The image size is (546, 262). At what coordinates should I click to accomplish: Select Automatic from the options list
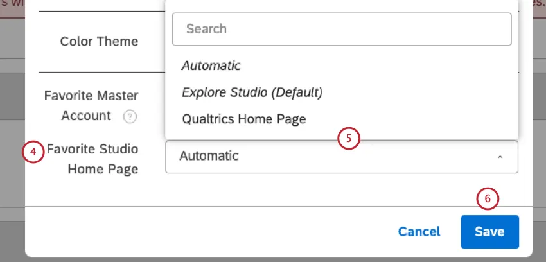click(x=211, y=65)
